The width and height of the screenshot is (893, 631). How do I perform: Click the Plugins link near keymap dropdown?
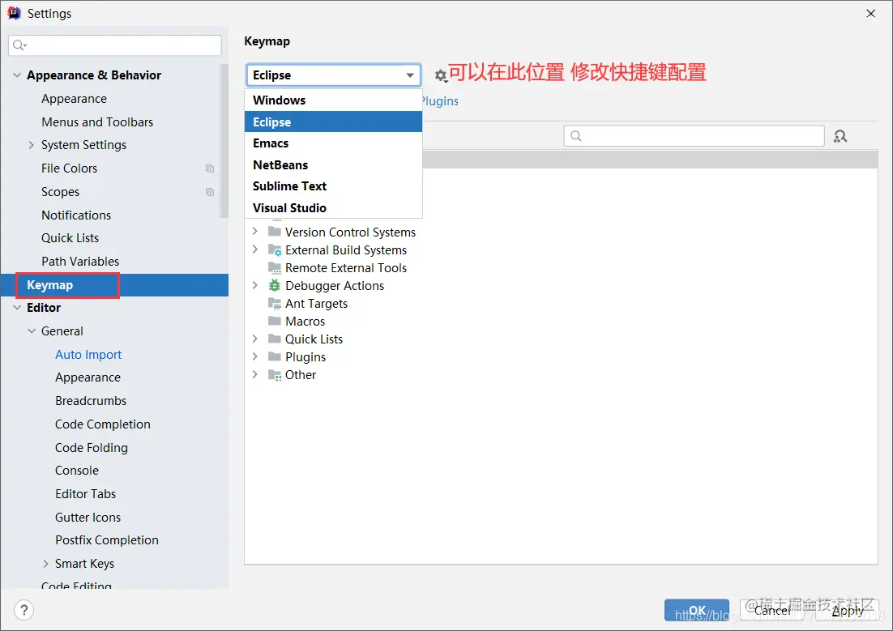[440, 101]
